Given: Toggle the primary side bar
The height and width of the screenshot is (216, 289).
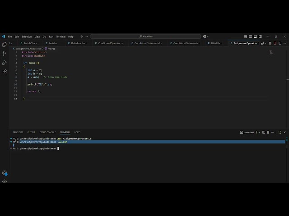Looking at the screenshot, I should click(x=250, y=36).
